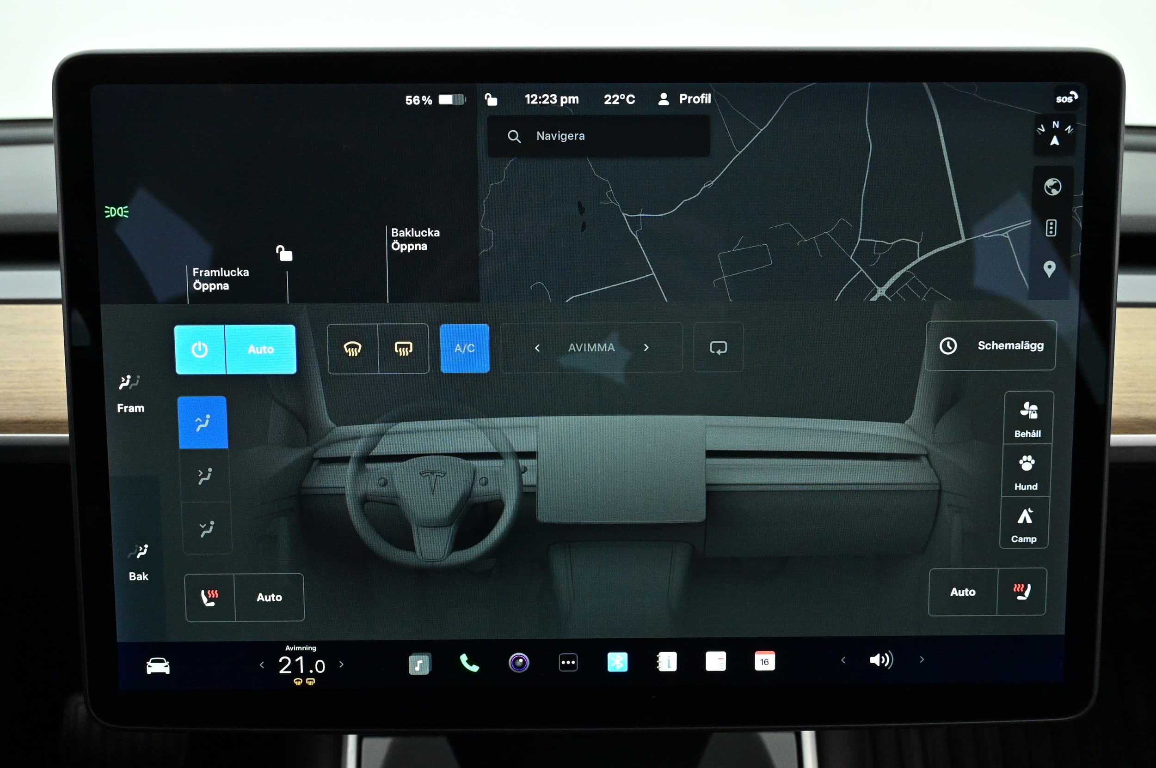Show map location pins
Screen dimensions: 1156x768
(x=1049, y=269)
